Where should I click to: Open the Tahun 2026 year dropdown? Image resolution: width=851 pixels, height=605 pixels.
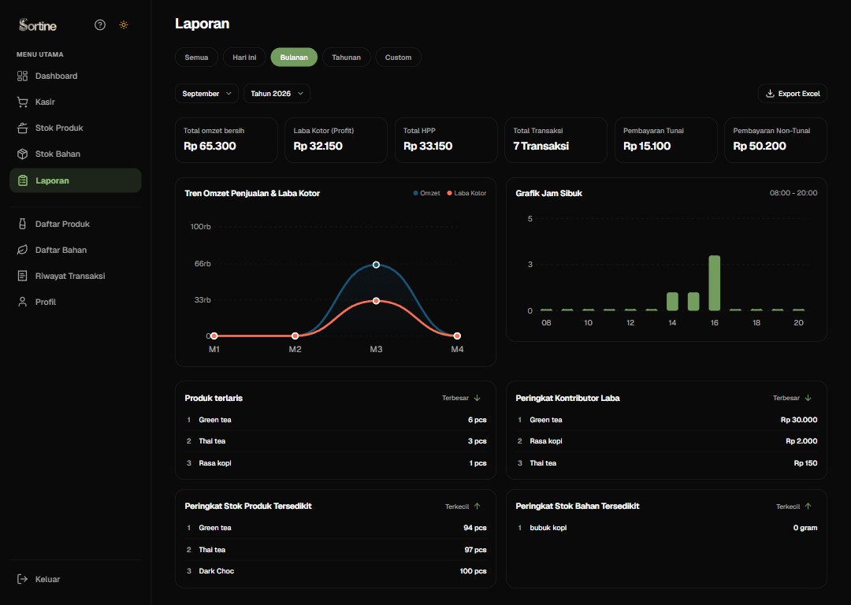click(277, 94)
